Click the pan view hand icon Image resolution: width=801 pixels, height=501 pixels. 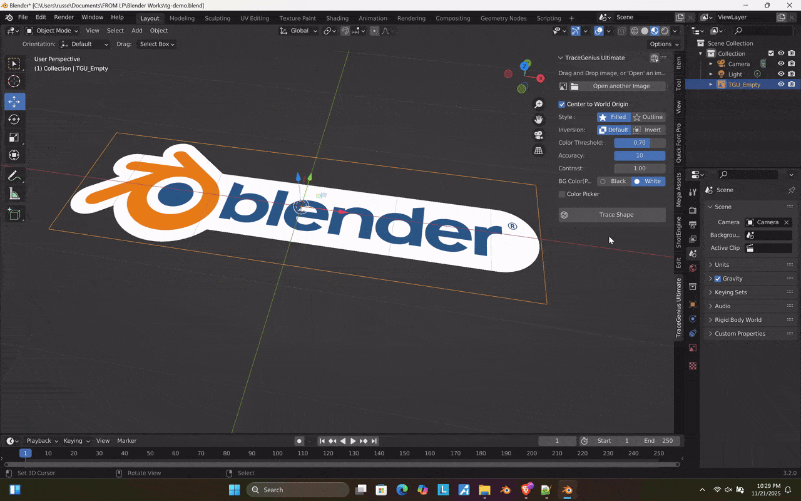(x=538, y=120)
